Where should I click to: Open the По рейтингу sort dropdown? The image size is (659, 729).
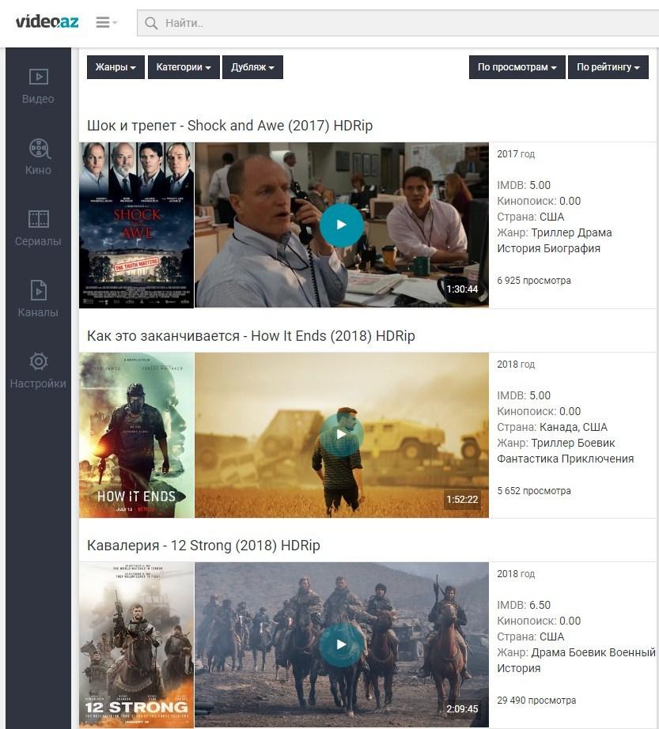608,67
